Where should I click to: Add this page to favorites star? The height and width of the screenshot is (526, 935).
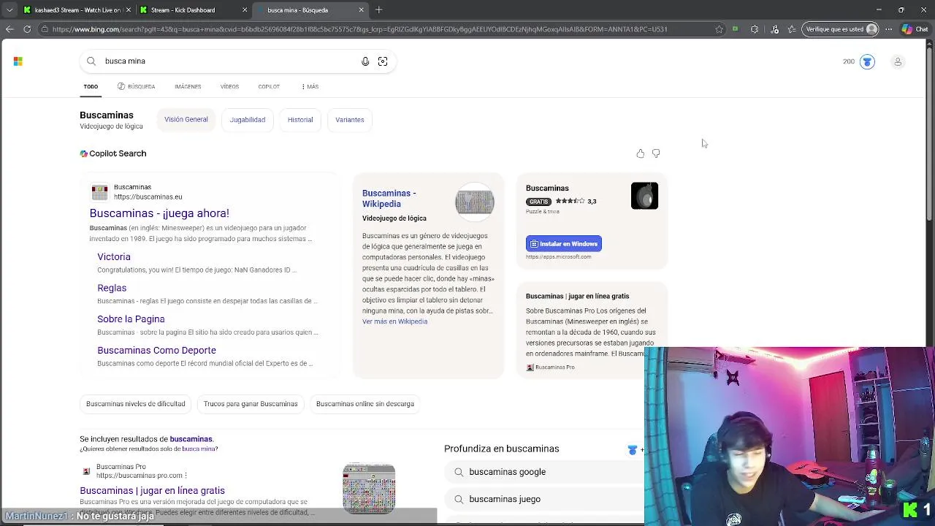[720, 29]
